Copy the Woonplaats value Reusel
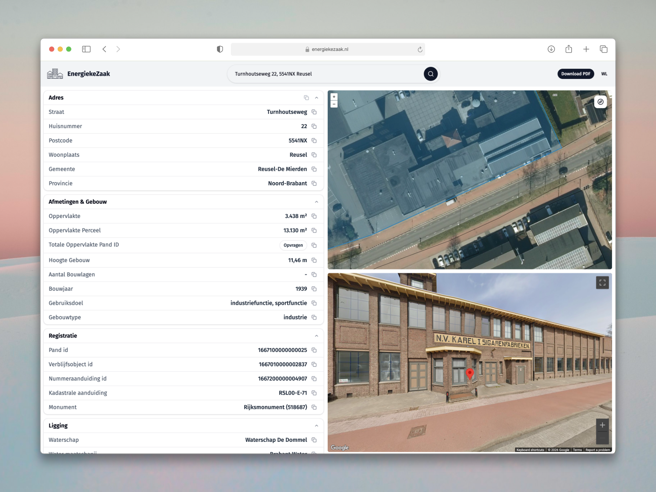Image resolution: width=656 pixels, height=492 pixels. click(314, 155)
